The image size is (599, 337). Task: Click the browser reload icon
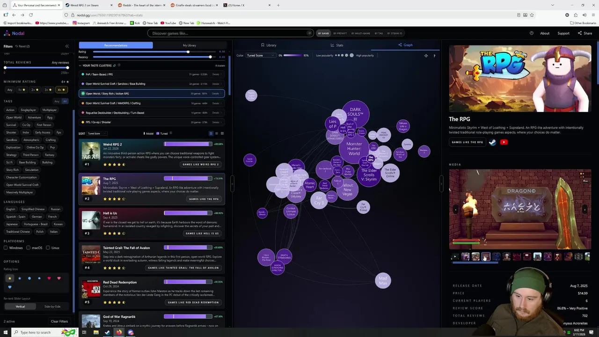(x=31, y=15)
